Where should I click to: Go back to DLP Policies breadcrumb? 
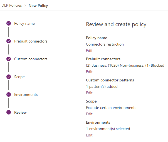pyautogui.click(x=12, y=5)
